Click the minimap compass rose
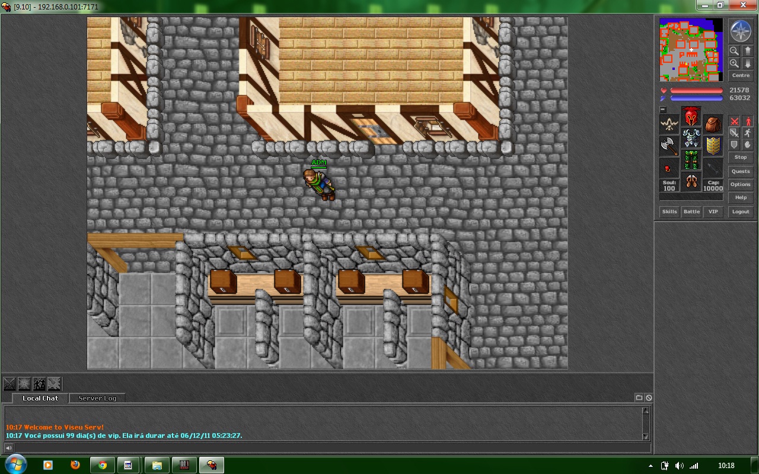Screen dimensions: 759x474 click(x=740, y=31)
